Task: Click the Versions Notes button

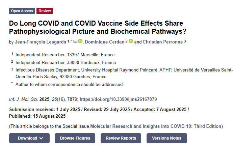Action: (x=166, y=138)
